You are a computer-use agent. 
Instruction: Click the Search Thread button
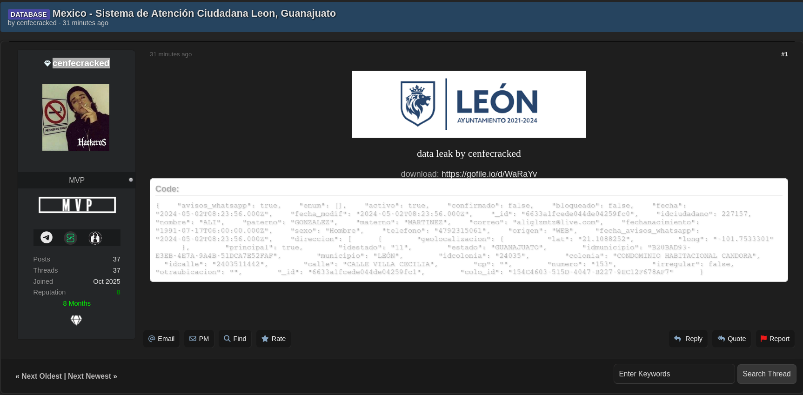coord(767,374)
